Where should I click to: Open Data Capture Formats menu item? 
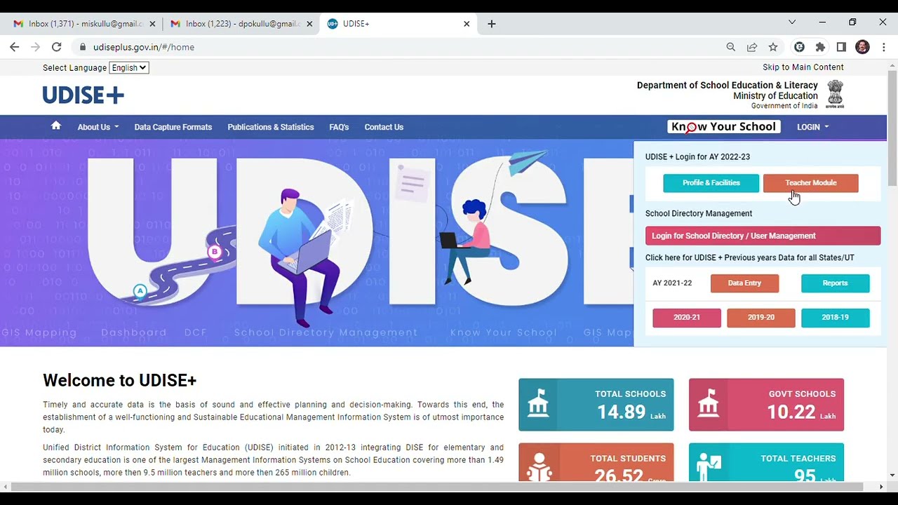[173, 127]
